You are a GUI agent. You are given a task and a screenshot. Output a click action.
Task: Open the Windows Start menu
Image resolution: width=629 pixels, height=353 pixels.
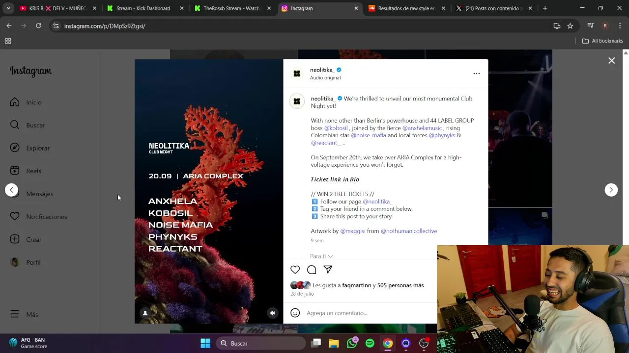(205, 343)
